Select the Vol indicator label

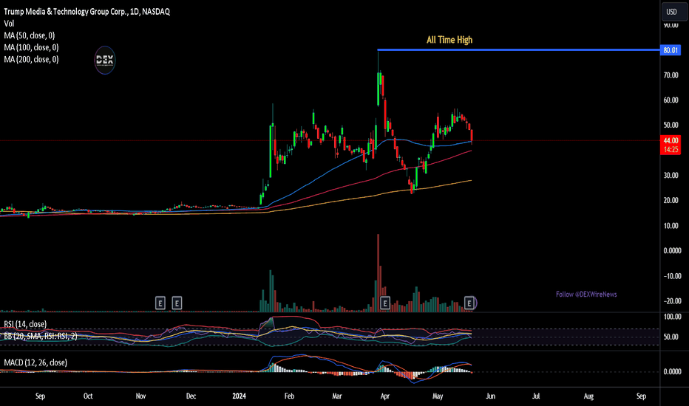(x=9, y=24)
